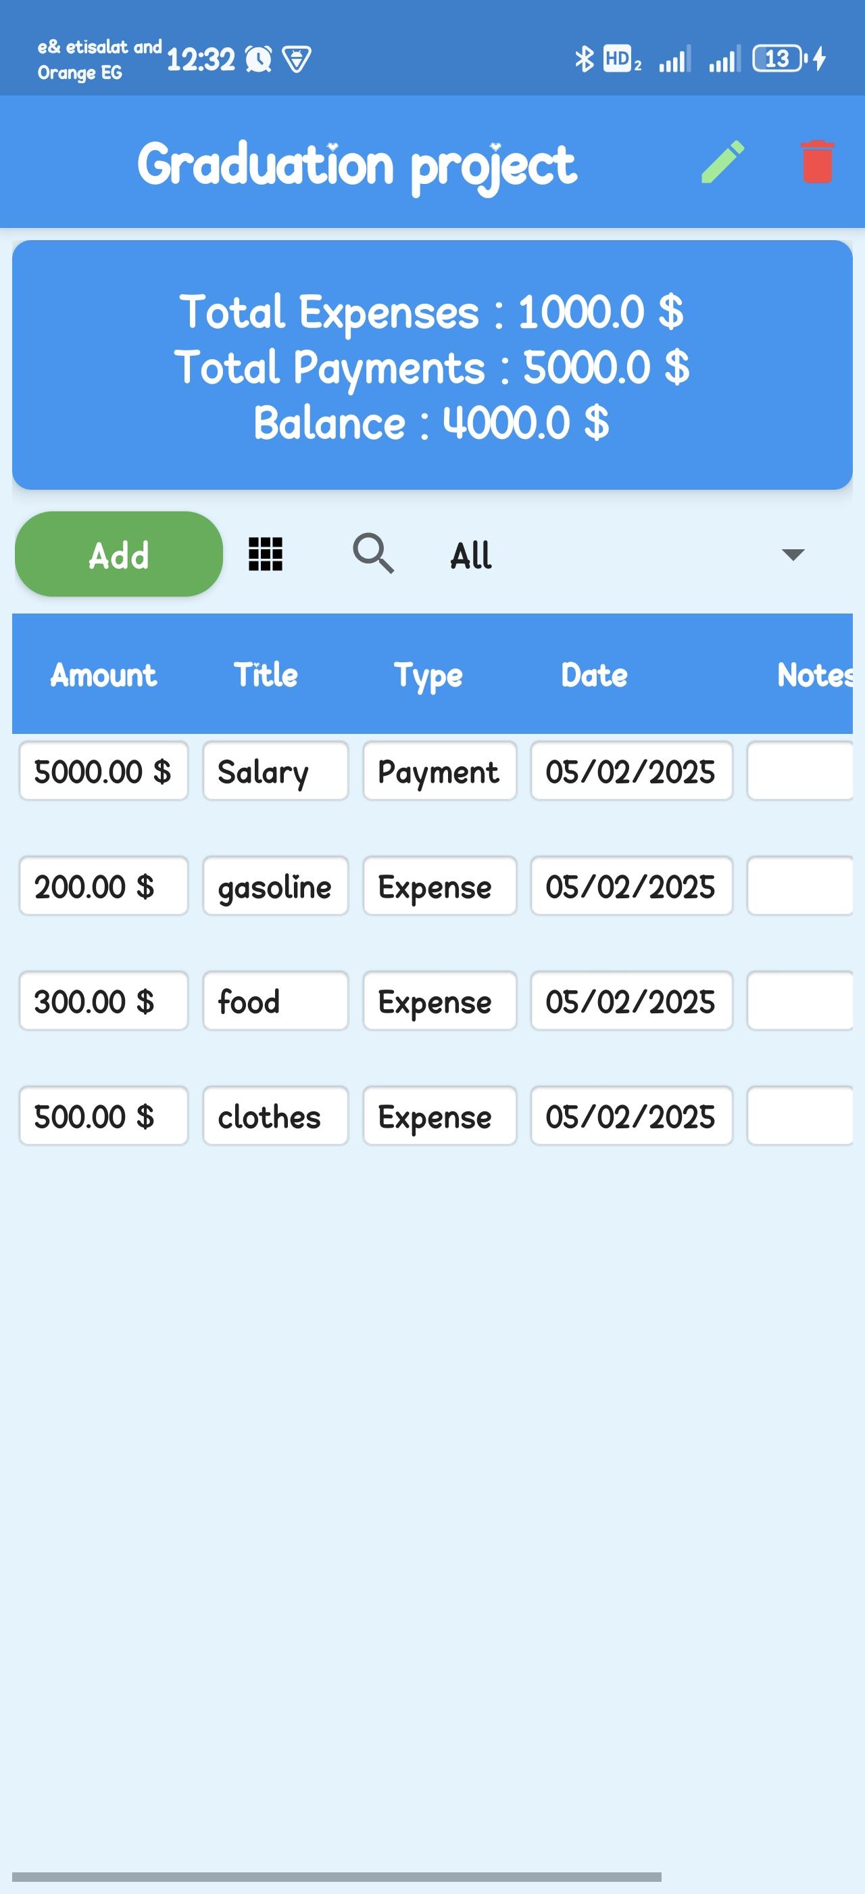Select the Salary title cell
This screenshot has height=1894, width=865.
point(275,770)
